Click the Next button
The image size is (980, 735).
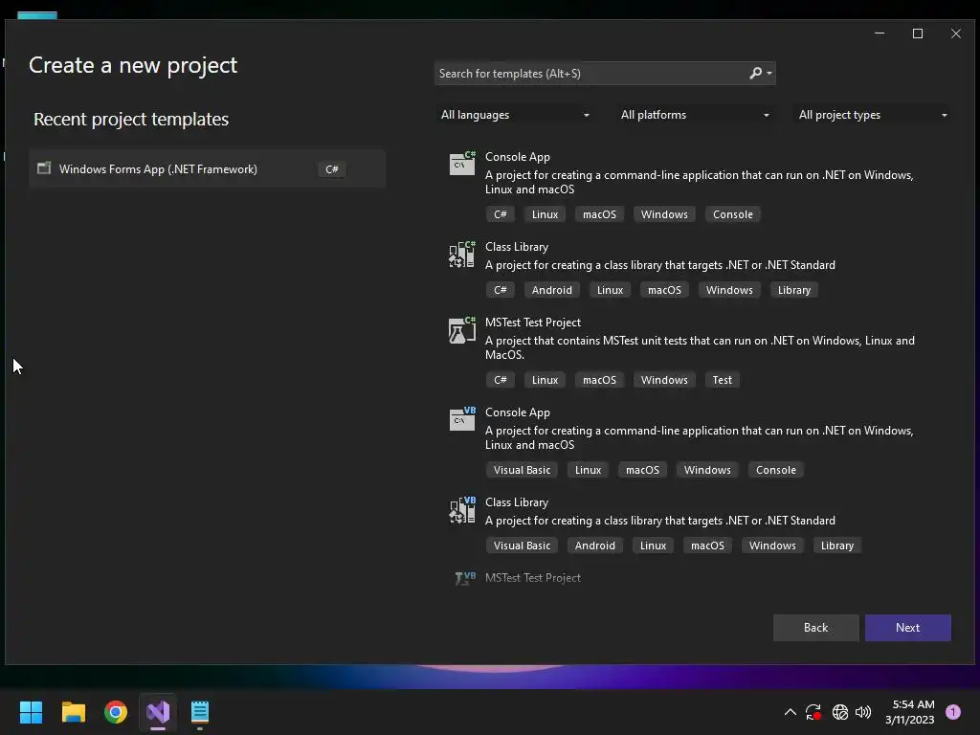coord(907,628)
